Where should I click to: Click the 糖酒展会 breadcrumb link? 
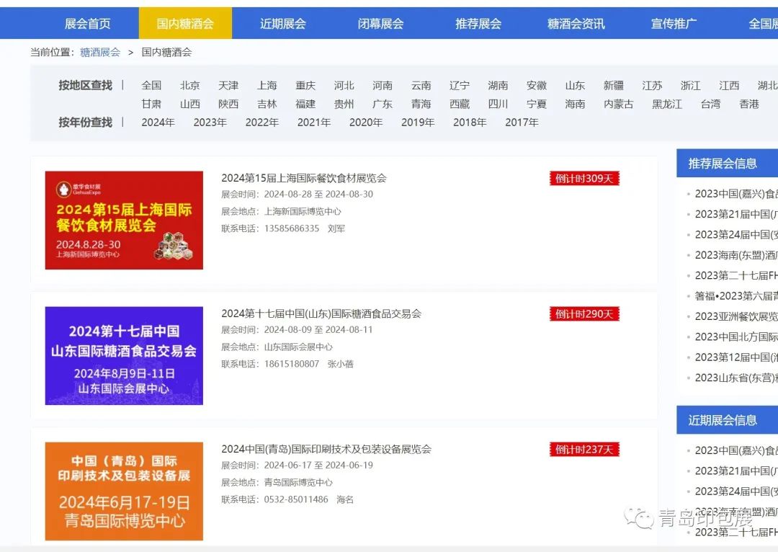click(x=100, y=52)
